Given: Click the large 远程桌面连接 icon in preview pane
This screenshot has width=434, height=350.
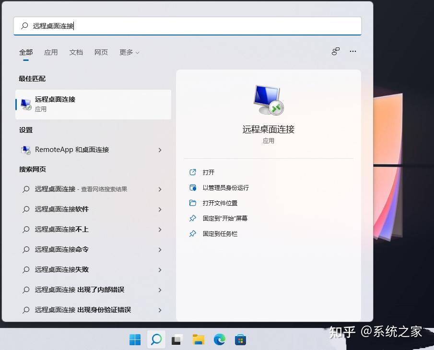Looking at the screenshot, I should 269,100.
